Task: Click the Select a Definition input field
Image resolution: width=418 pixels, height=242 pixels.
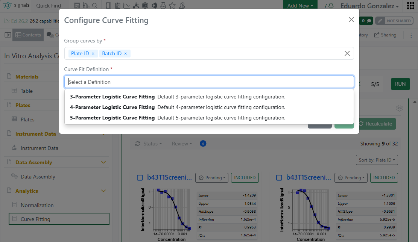Action: (209, 82)
